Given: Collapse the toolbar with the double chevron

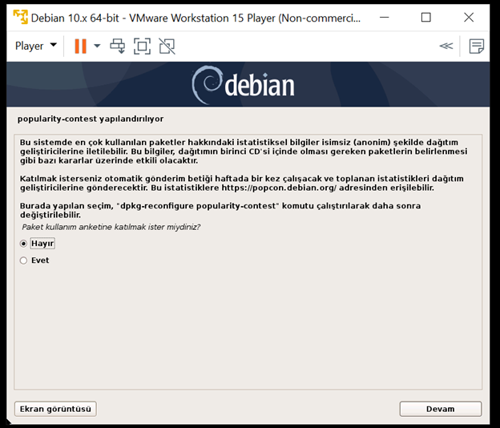Looking at the screenshot, I should coord(446,46).
